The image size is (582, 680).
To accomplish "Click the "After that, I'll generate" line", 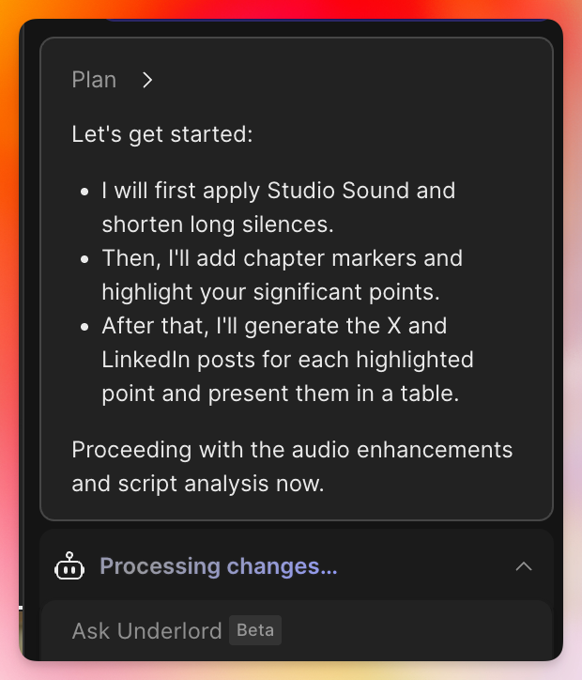I will [x=274, y=326].
